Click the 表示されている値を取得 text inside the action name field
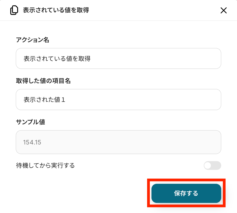Viewport: 237px width, 213px height. point(57,58)
